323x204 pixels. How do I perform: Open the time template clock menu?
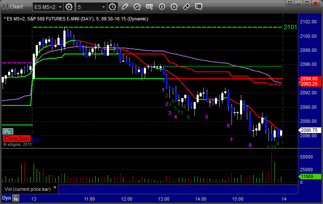112,7
